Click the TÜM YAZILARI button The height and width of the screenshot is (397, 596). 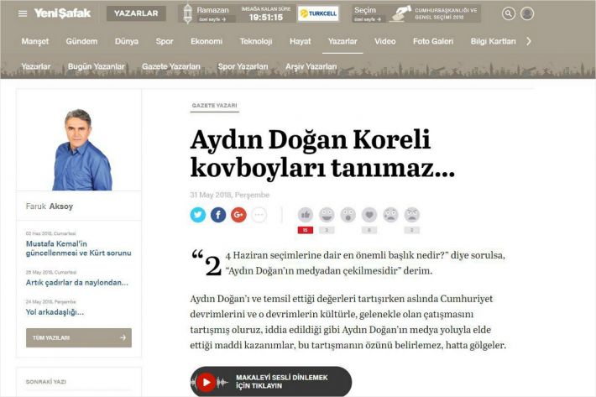click(x=79, y=337)
